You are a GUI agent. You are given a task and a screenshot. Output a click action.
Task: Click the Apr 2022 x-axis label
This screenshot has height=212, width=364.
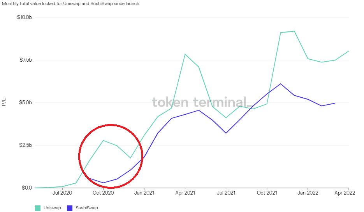345,193
